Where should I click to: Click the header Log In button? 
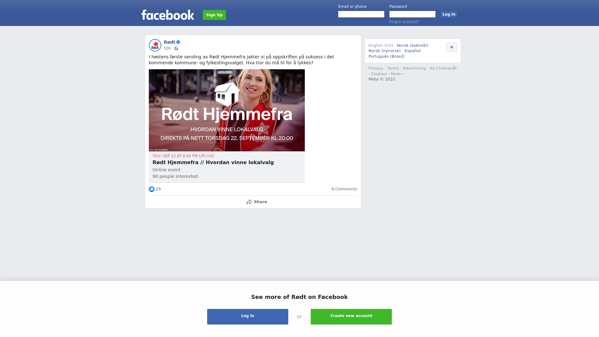[x=449, y=14]
